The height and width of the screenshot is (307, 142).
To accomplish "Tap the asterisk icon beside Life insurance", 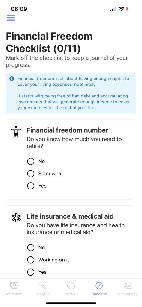I will [16, 218].
